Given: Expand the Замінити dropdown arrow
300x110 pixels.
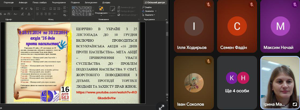Looking at the screenshot, I should click(156, 11).
